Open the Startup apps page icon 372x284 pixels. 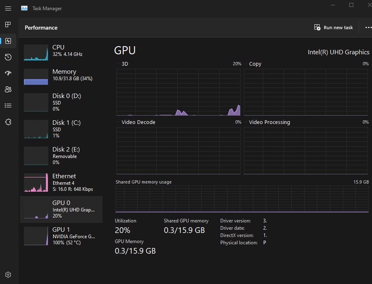8,73
